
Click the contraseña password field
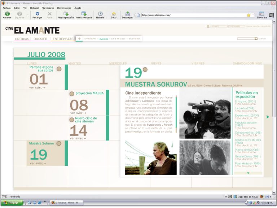tap(236, 26)
